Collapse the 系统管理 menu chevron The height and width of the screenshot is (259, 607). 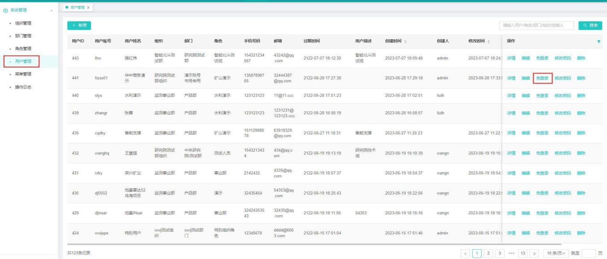51,10
